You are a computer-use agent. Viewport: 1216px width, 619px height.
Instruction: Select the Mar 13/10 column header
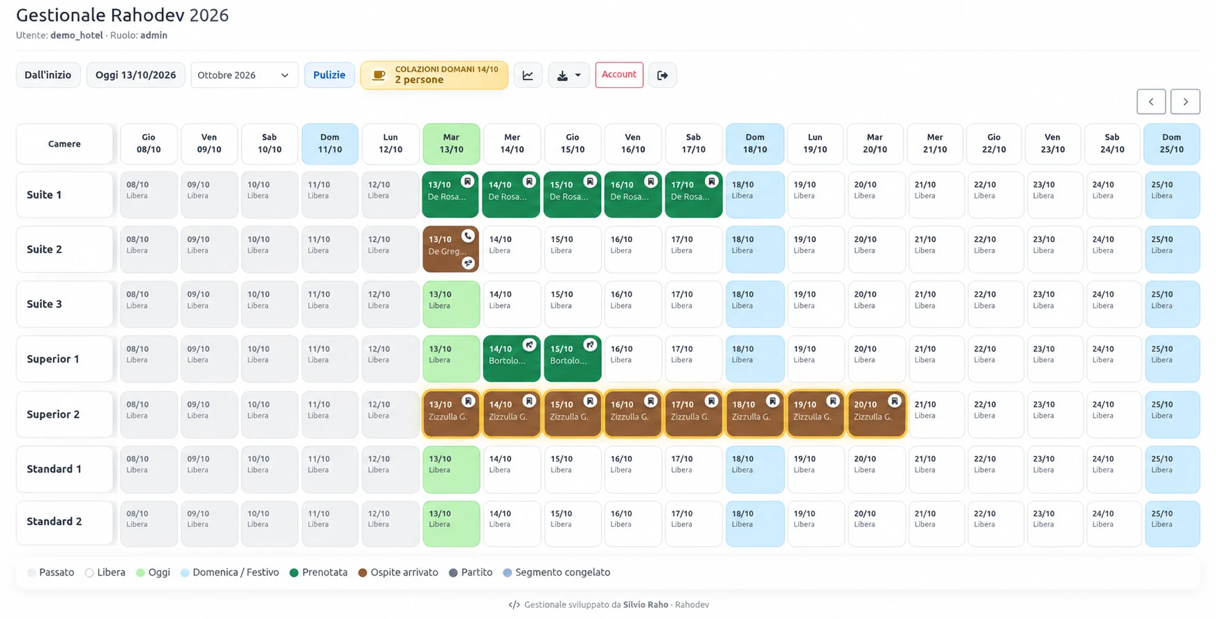tap(451, 144)
